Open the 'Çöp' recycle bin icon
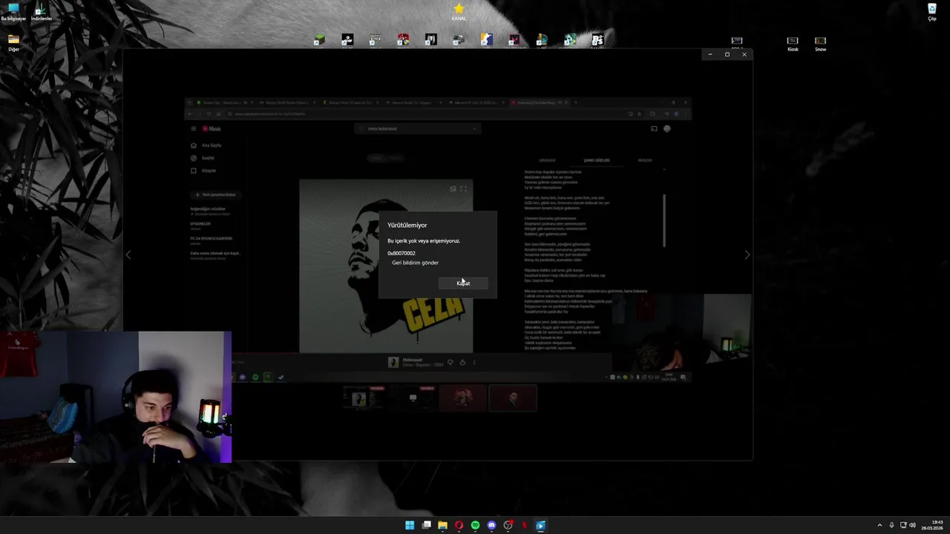The image size is (950, 534). coord(931,12)
